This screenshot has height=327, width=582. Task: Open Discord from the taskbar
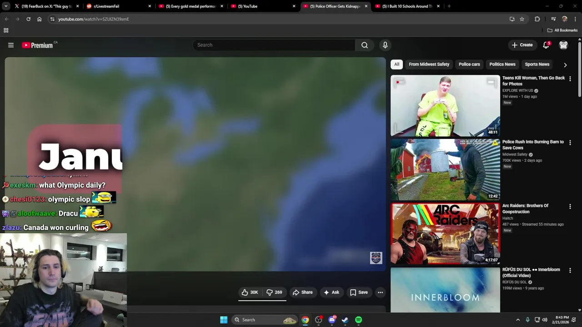tap(332, 320)
